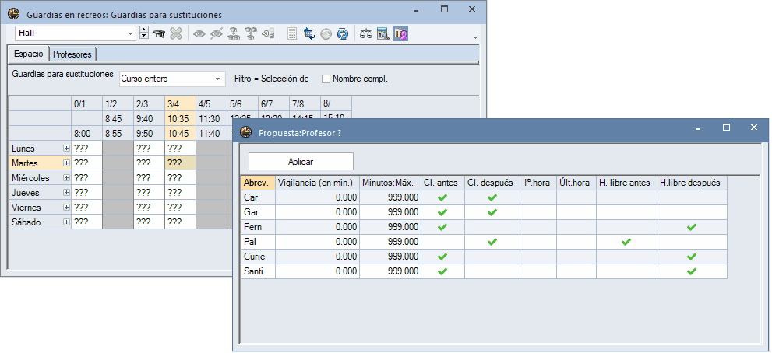Enable the Nombre compl. checkbox
Screen dimensions: 772x353
pyautogui.click(x=326, y=79)
